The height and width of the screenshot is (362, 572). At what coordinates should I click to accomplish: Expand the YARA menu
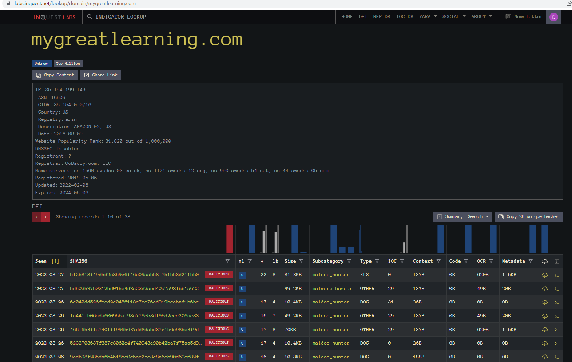click(x=428, y=17)
